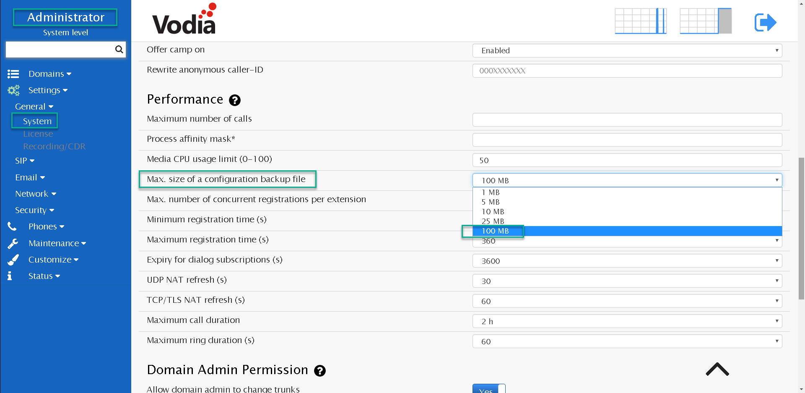This screenshot has width=805, height=393.
Task: Click the logout arrow icon
Action: (766, 22)
